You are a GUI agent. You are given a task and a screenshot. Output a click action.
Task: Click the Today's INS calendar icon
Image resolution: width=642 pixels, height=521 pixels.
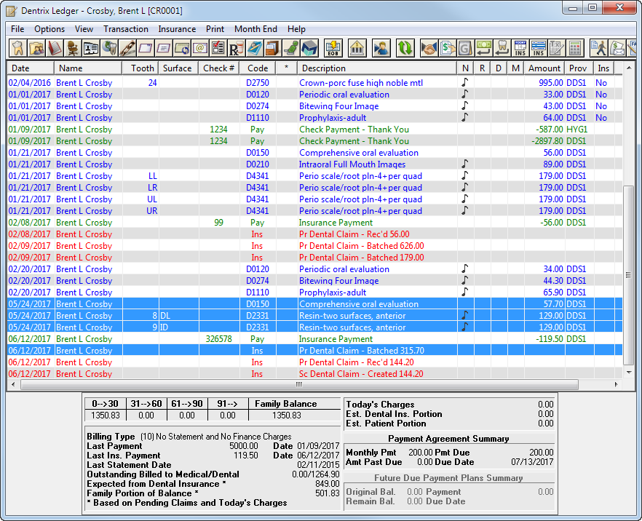tap(520, 48)
